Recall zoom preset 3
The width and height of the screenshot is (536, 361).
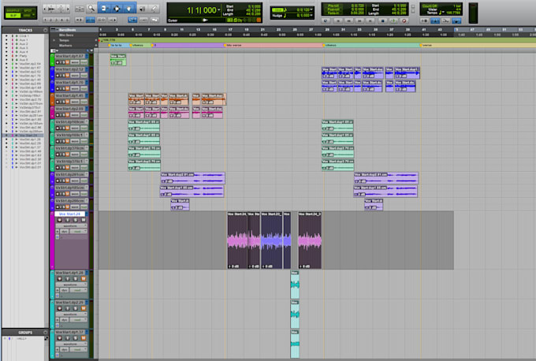[x=57, y=20]
